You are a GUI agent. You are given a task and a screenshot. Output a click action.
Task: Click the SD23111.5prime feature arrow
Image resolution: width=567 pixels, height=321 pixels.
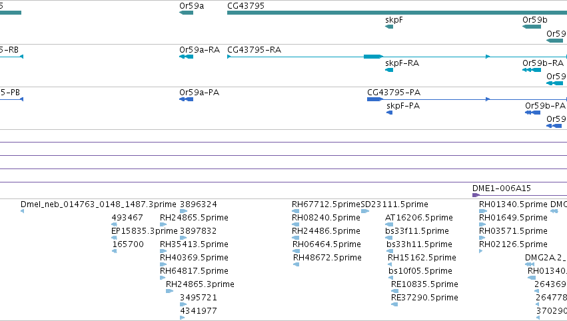coord(365,211)
